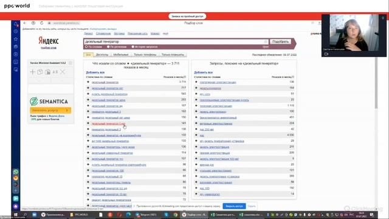389x219 pixels.
Task: Expand the 'ещё' more services link
Action: 165,33
